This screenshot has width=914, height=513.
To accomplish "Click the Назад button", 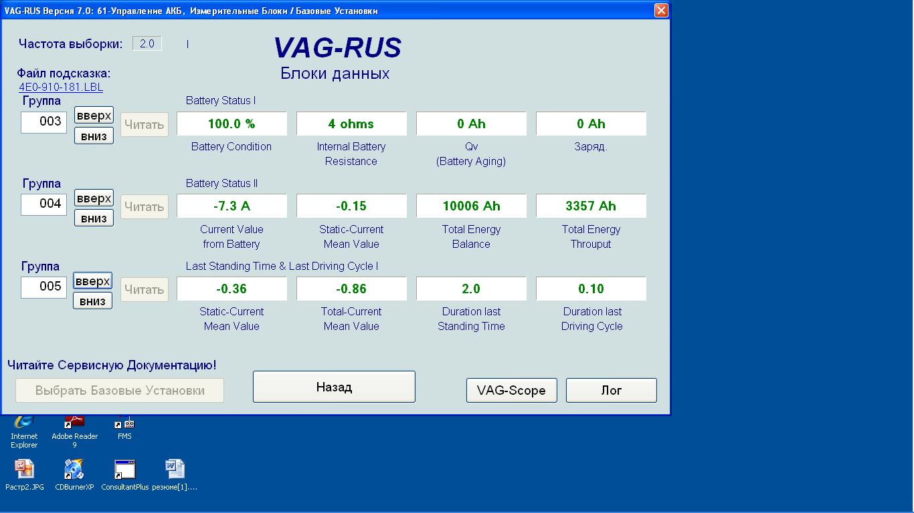I will 334,387.
